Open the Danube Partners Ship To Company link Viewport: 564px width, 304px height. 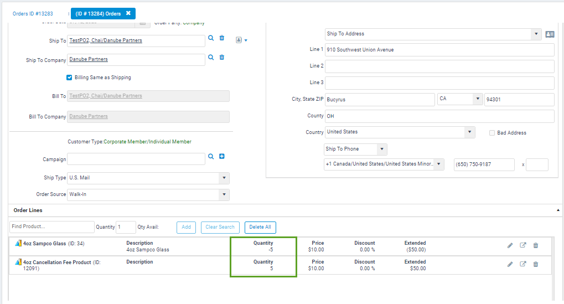click(89, 59)
